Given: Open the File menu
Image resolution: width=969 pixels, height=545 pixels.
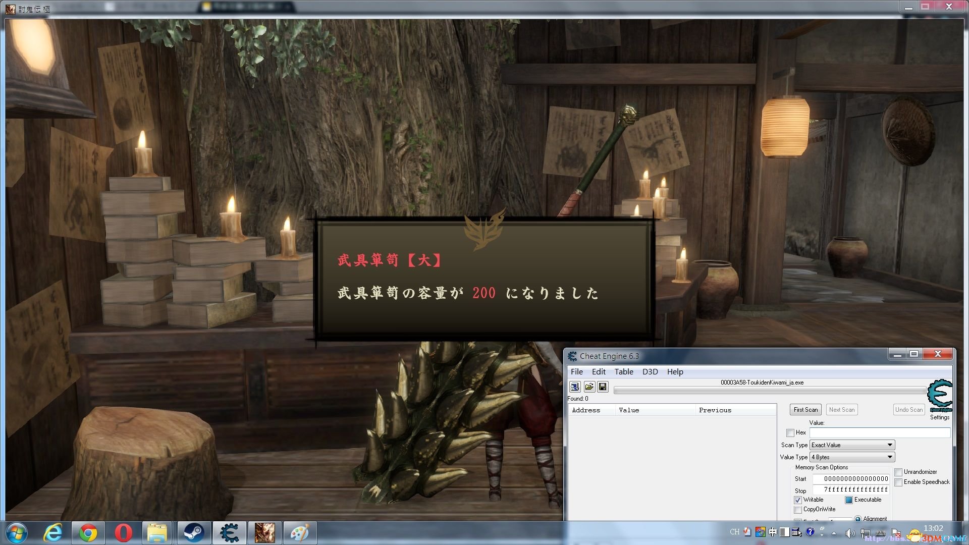Looking at the screenshot, I should (x=577, y=372).
